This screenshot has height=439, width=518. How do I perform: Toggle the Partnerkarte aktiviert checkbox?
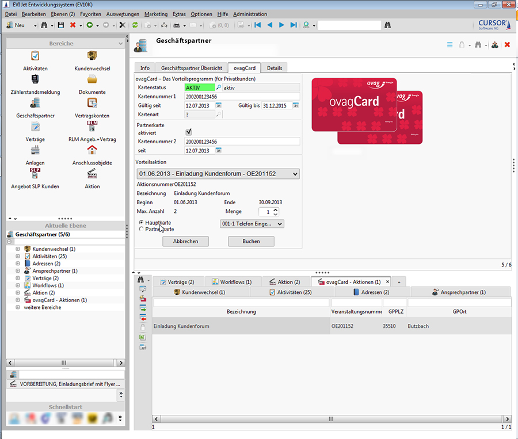pyautogui.click(x=188, y=132)
